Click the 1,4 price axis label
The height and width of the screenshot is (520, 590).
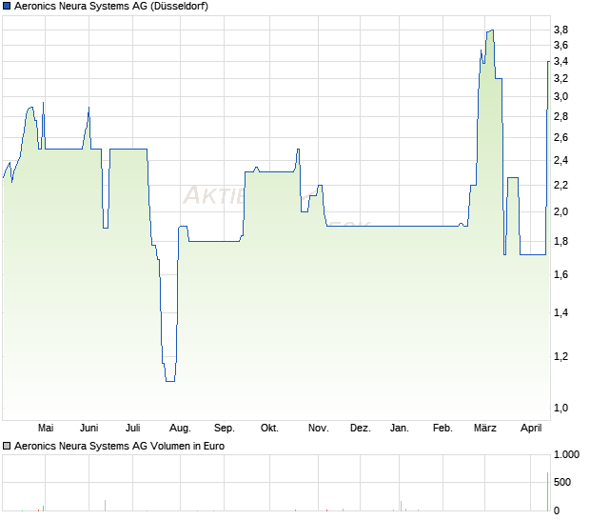[x=560, y=312]
